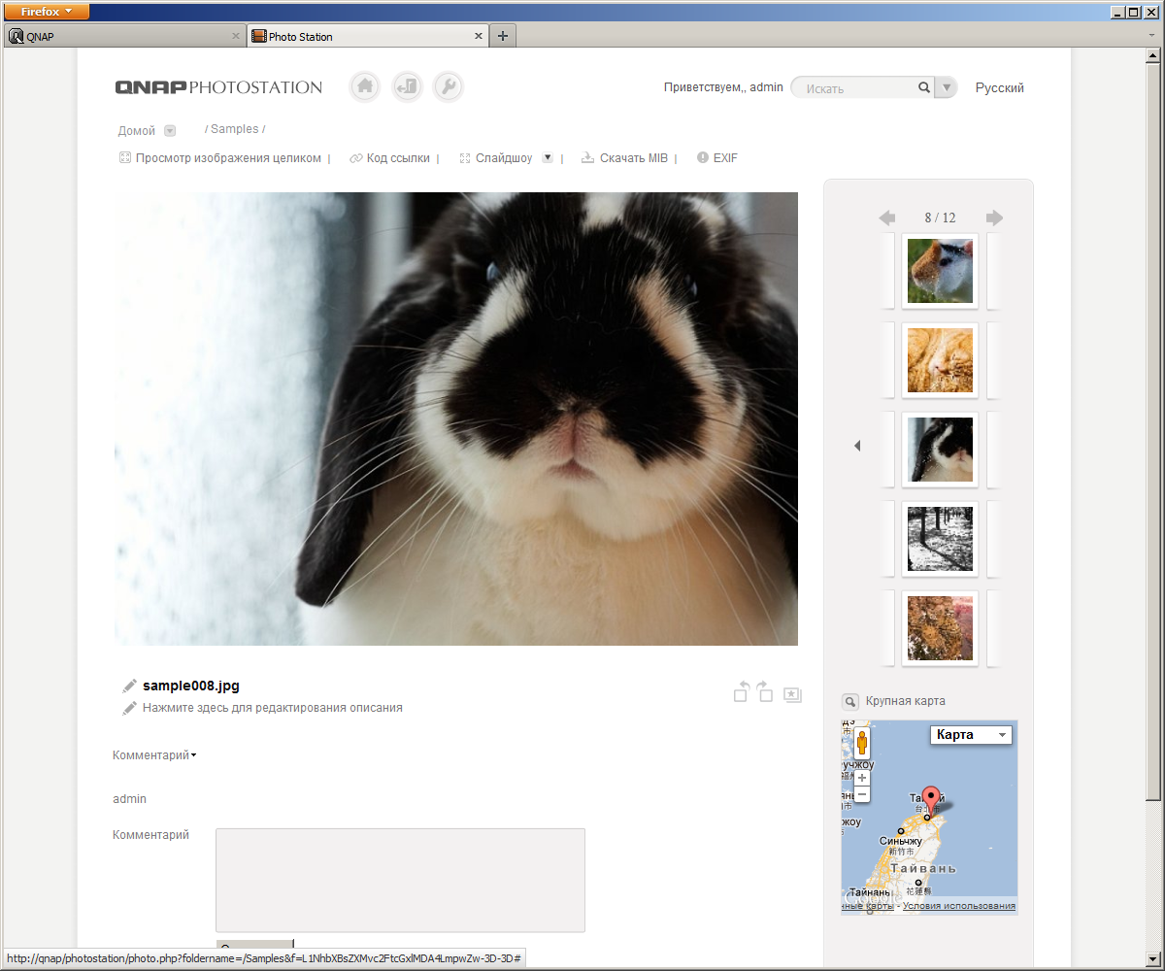The height and width of the screenshot is (971, 1165).
Task: Edit the sample008.jpg filename pencil
Action: click(x=130, y=686)
